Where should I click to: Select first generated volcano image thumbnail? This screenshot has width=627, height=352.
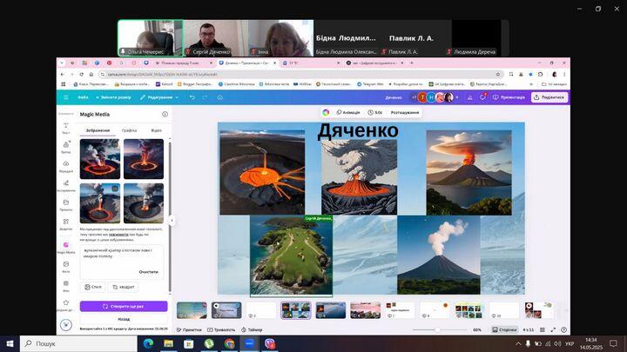pyautogui.click(x=100, y=159)
